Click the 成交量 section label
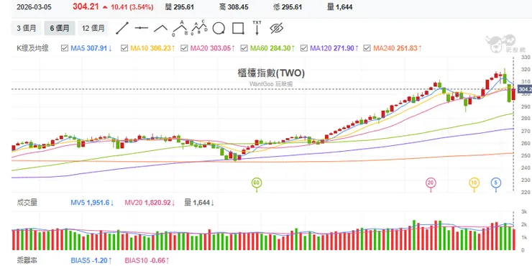Screen dimensions: 532x266 (27, 203)
